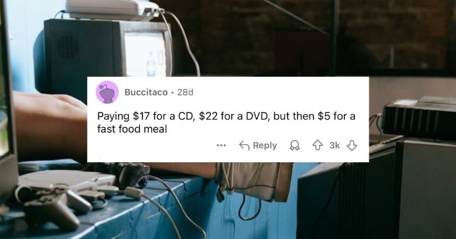Click the black device on the right
This screenshot has width=456, height=239.
[x=419, y=117]
